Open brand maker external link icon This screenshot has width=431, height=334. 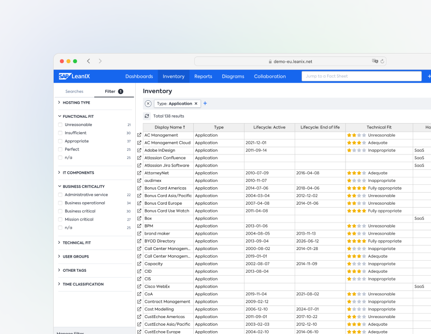click(x=139, y=233)
